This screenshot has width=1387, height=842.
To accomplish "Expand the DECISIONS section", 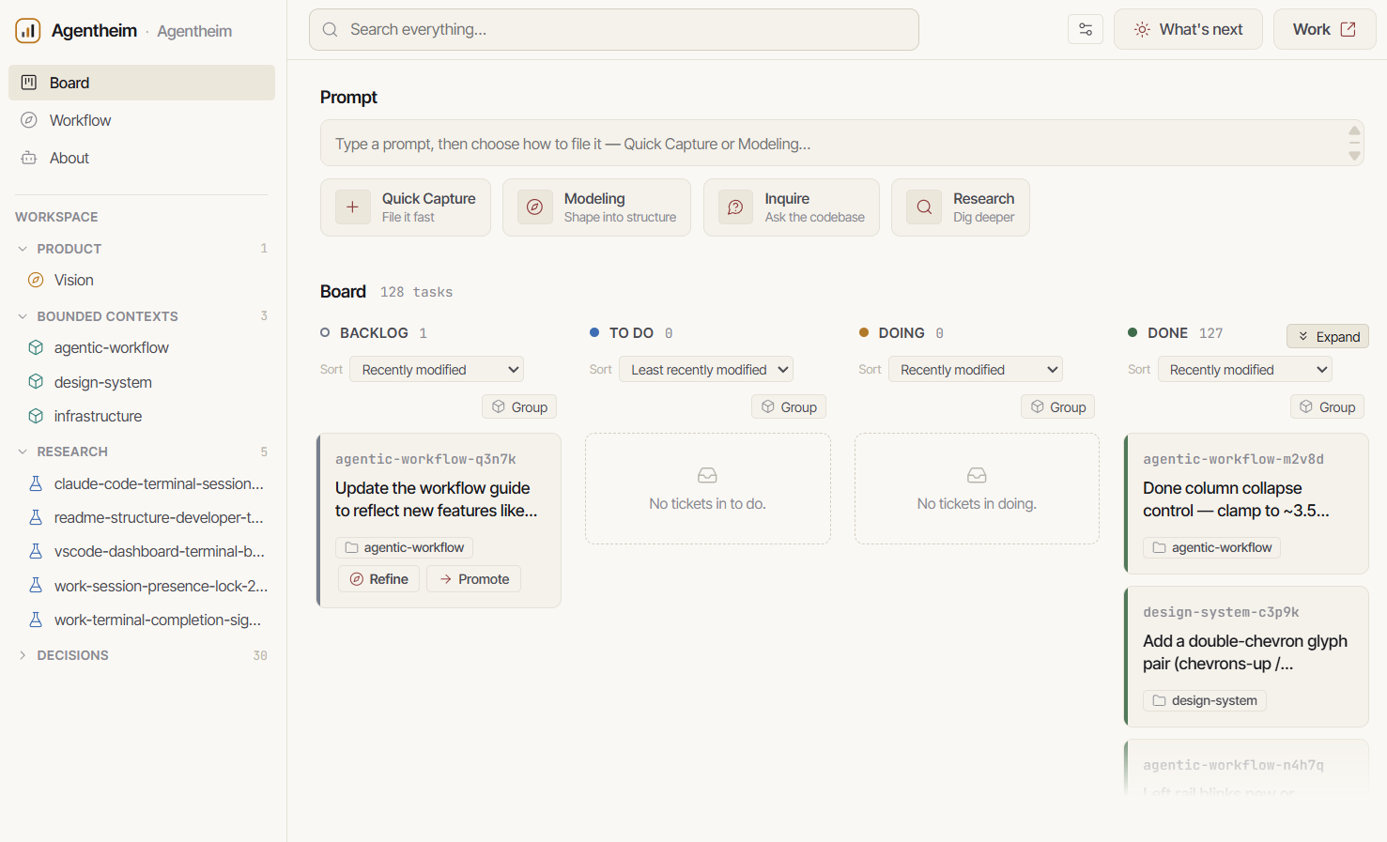I will [x=23, y=655].
